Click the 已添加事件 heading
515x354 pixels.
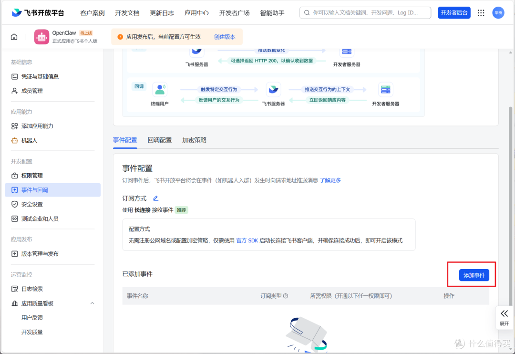137,274
